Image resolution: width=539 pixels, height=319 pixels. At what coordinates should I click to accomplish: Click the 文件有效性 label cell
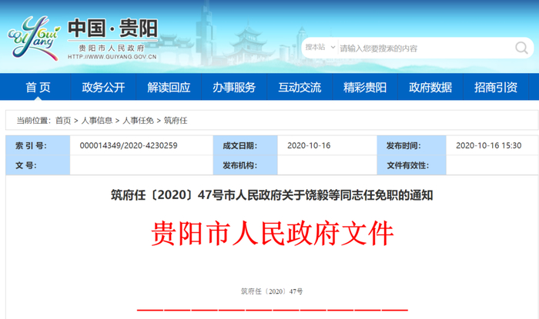click(x=411, y=165)
